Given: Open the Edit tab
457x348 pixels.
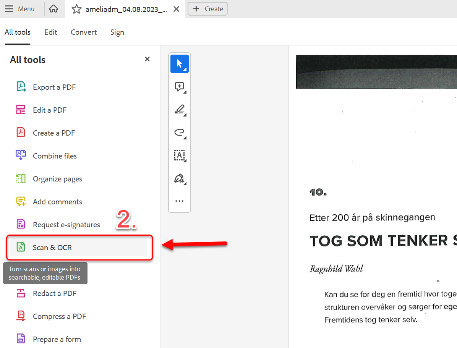Looking at the screenshot, I should point(51,32).
